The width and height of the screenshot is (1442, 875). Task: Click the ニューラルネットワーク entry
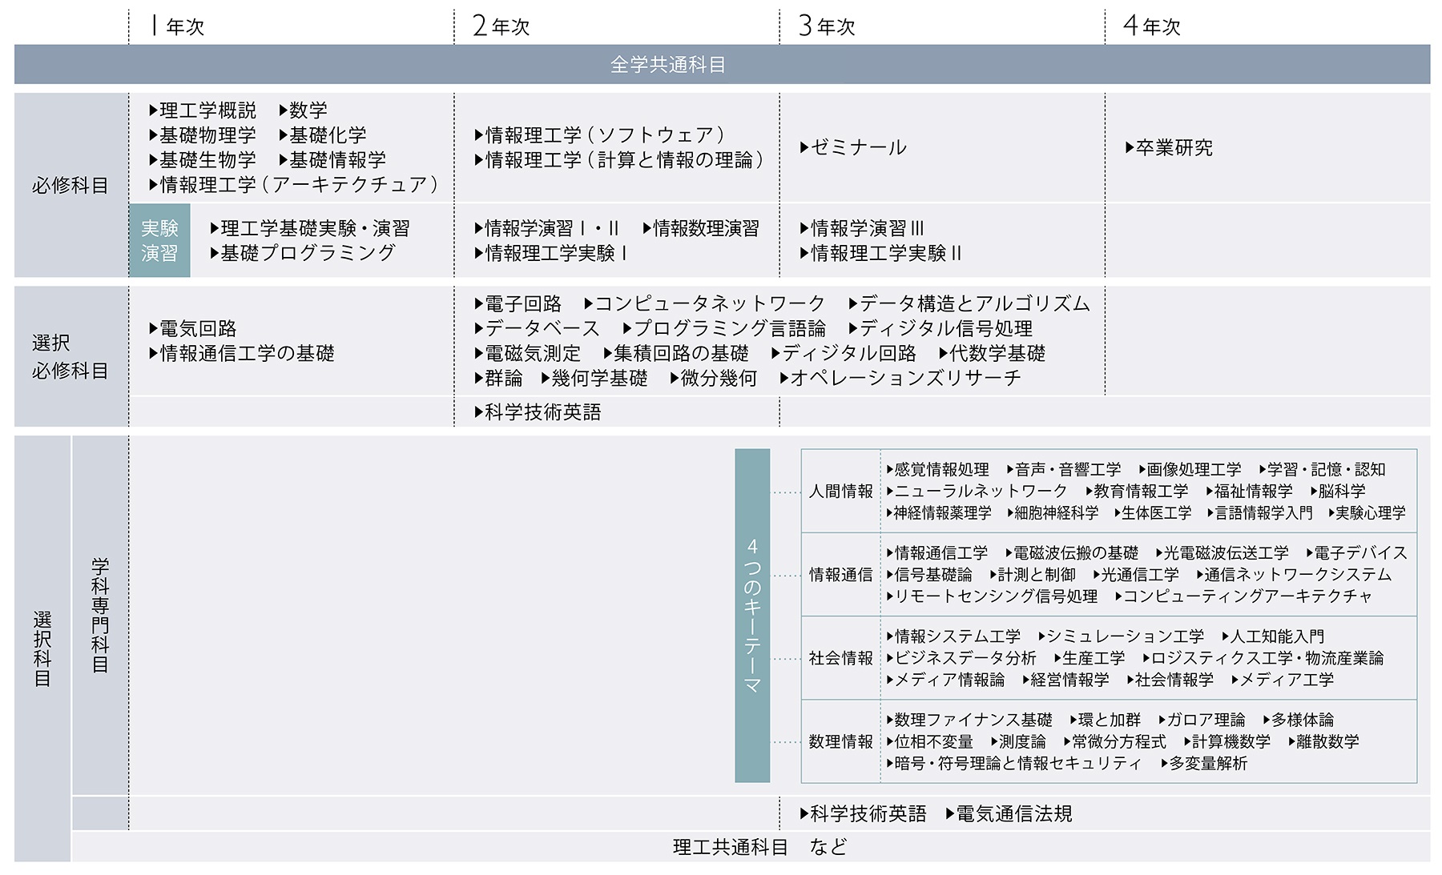tap(977, 491)
